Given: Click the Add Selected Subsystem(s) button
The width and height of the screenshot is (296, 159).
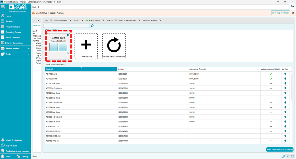Looking at the screenshot, I should [x=280, y=149].
